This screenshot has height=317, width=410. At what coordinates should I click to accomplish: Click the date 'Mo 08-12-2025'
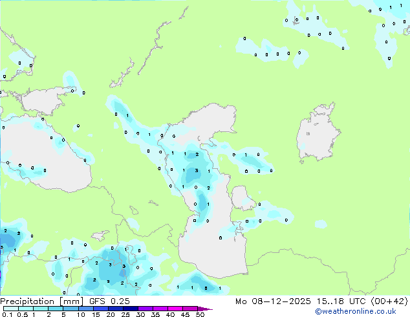tap(273, 301)
